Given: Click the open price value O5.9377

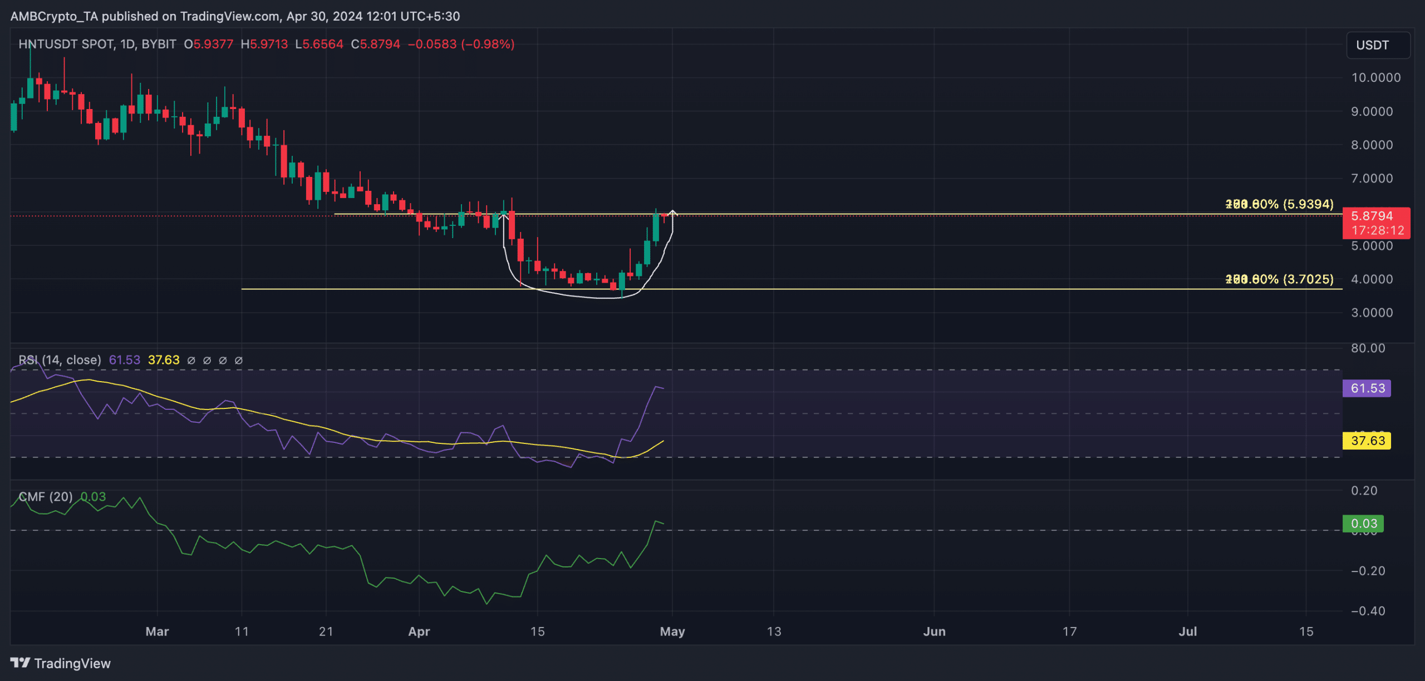Looking at the screenshot, I should [x=209, y=44].
